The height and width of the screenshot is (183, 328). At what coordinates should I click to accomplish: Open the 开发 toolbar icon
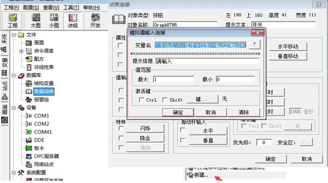pos(95,21)
